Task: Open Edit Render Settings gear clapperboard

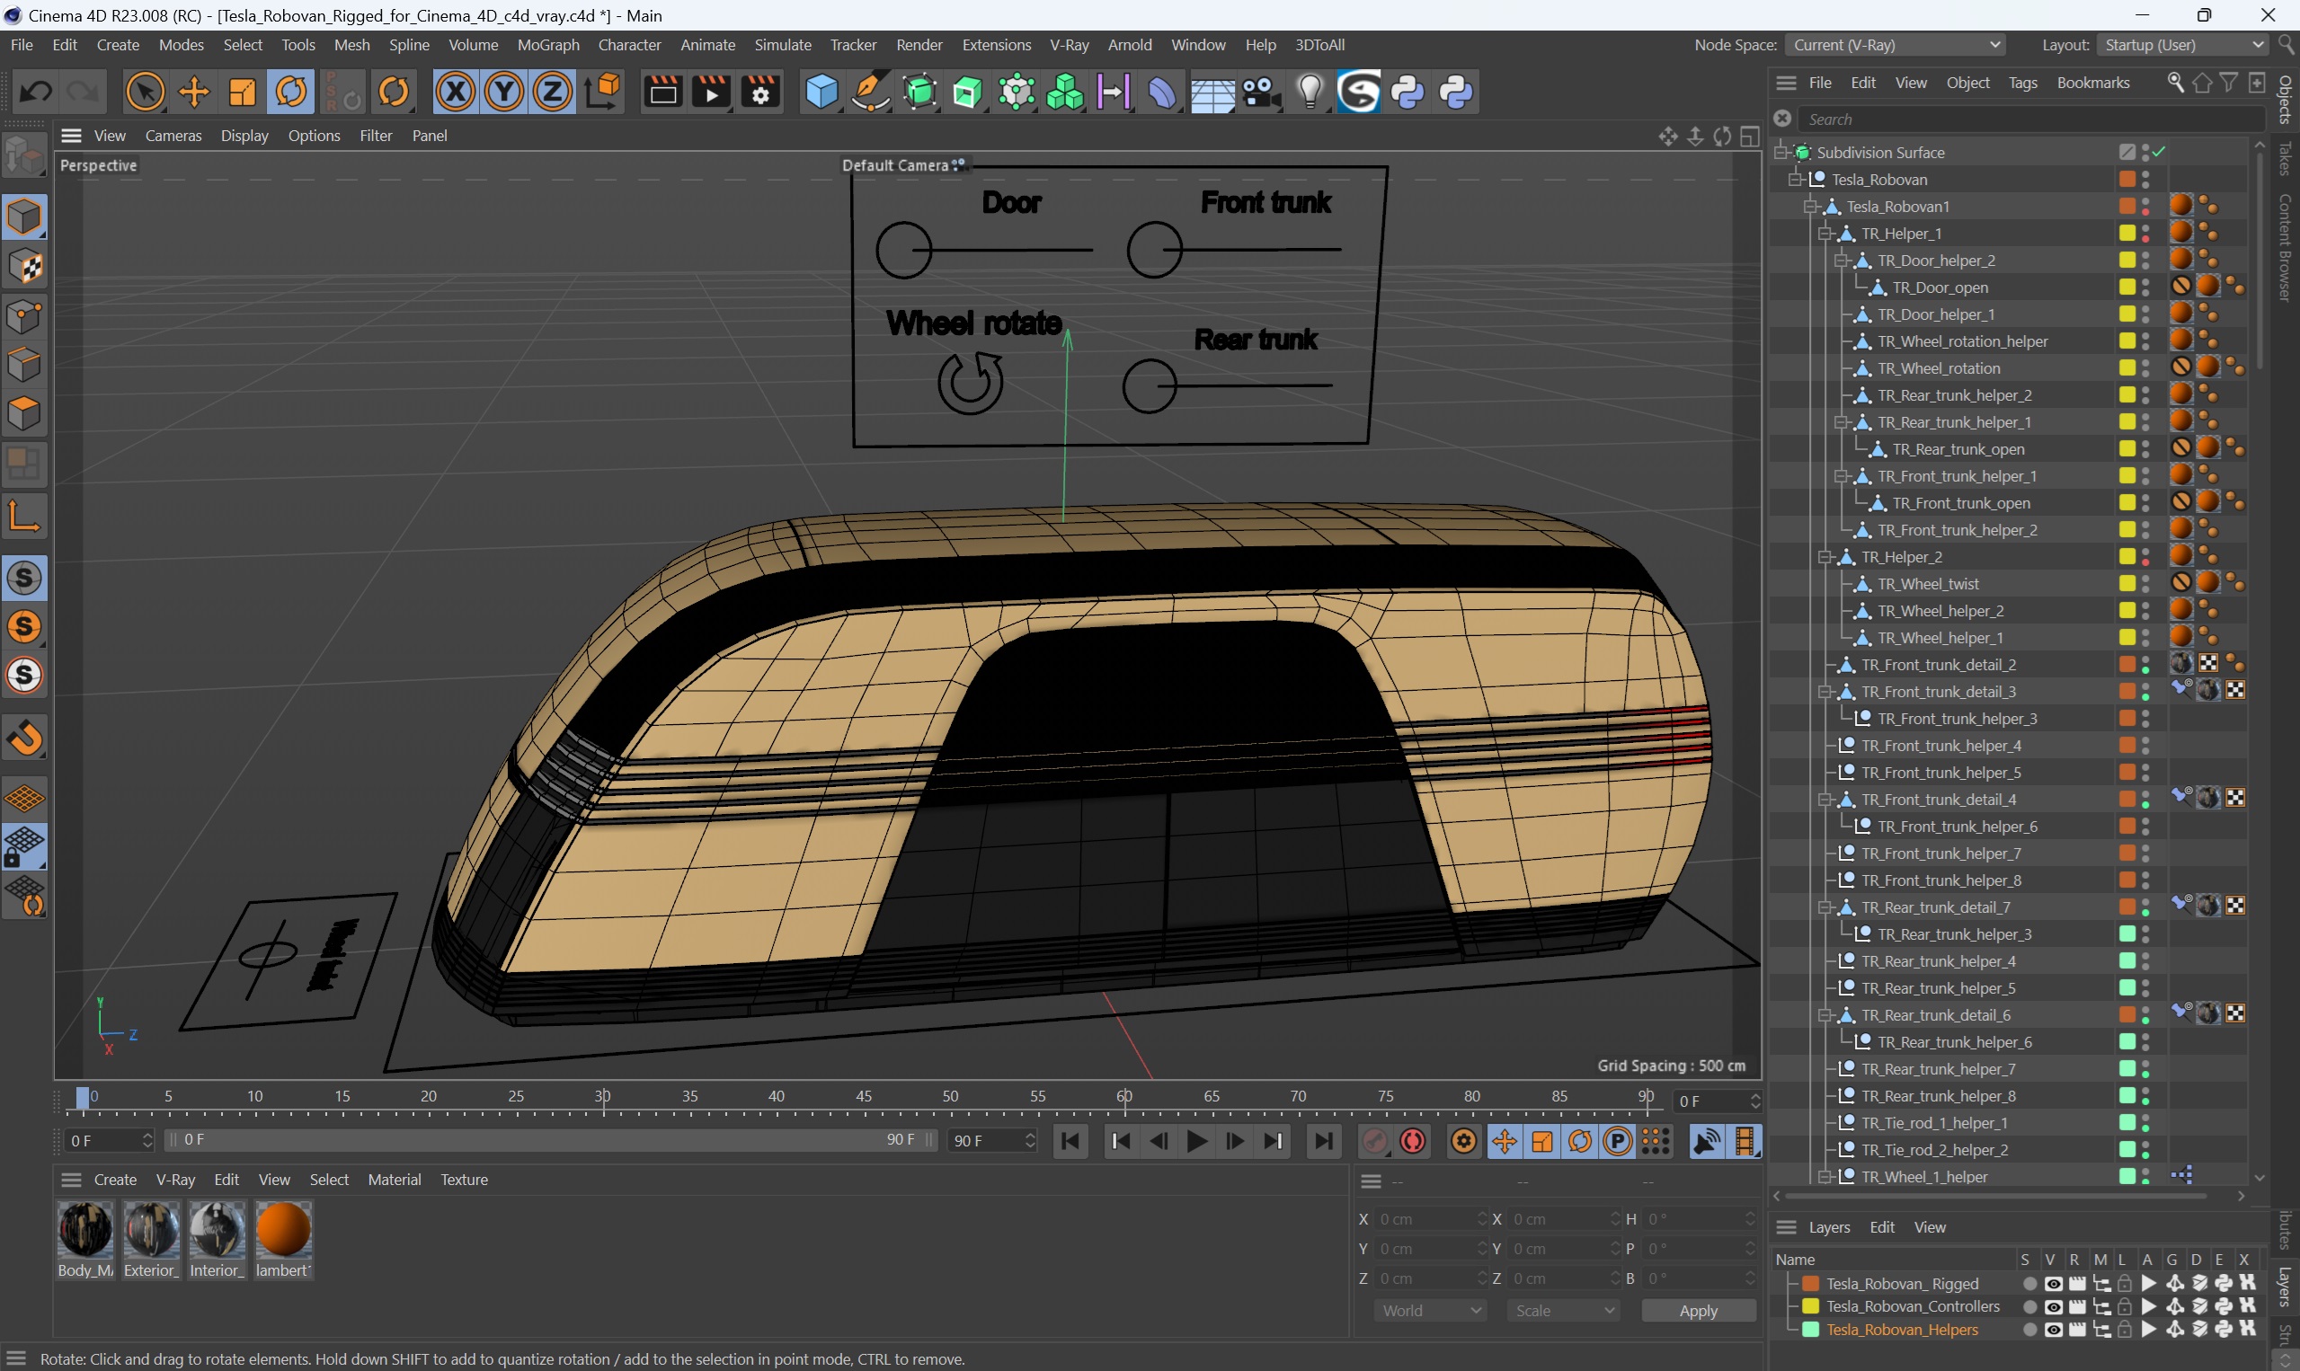Action: point(760,92)
